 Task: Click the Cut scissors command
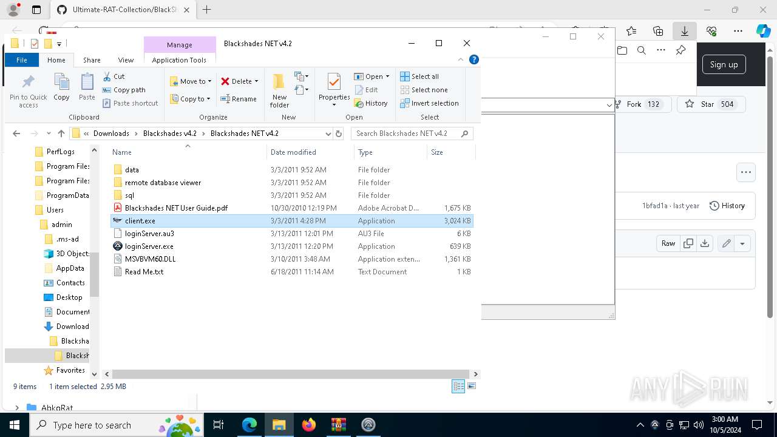(114, 76)
